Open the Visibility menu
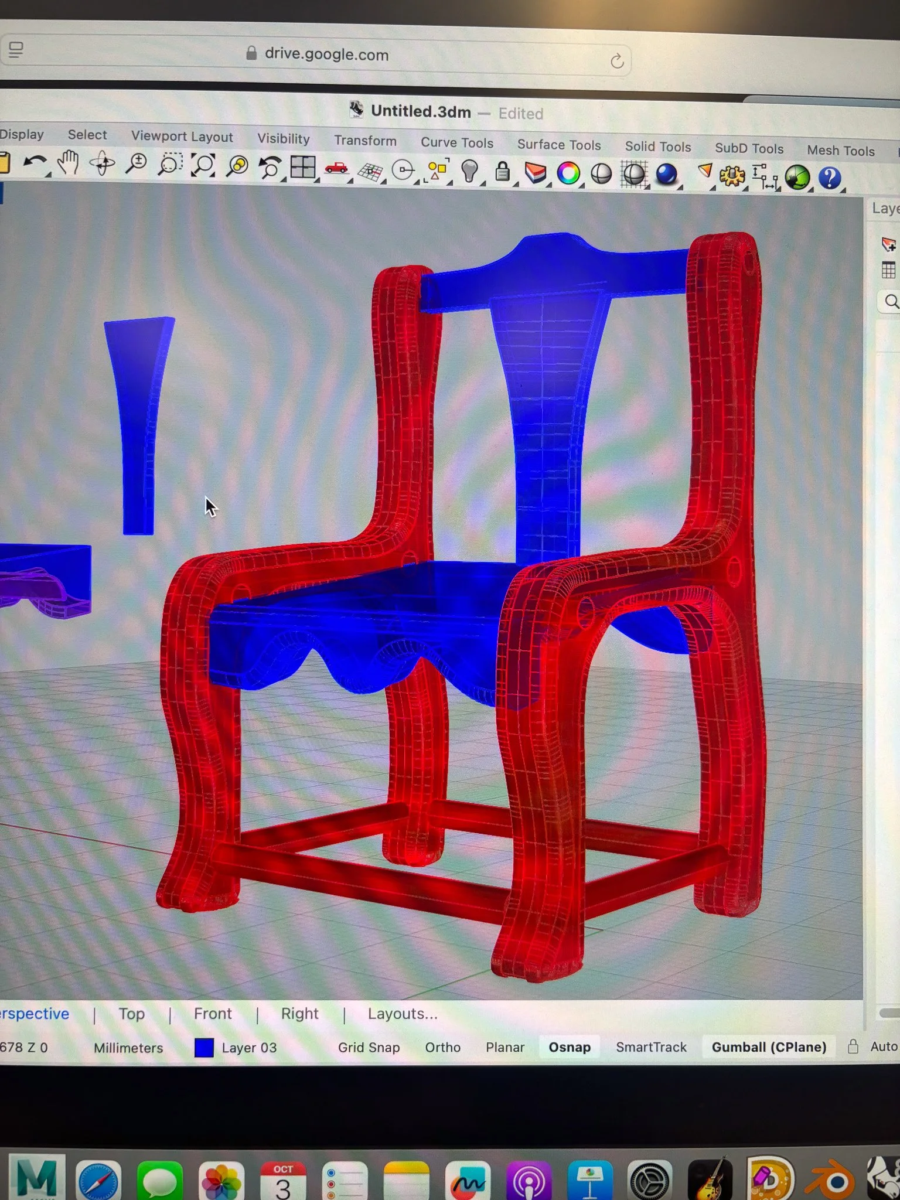 pyautogui.click(x=283, y=139)
